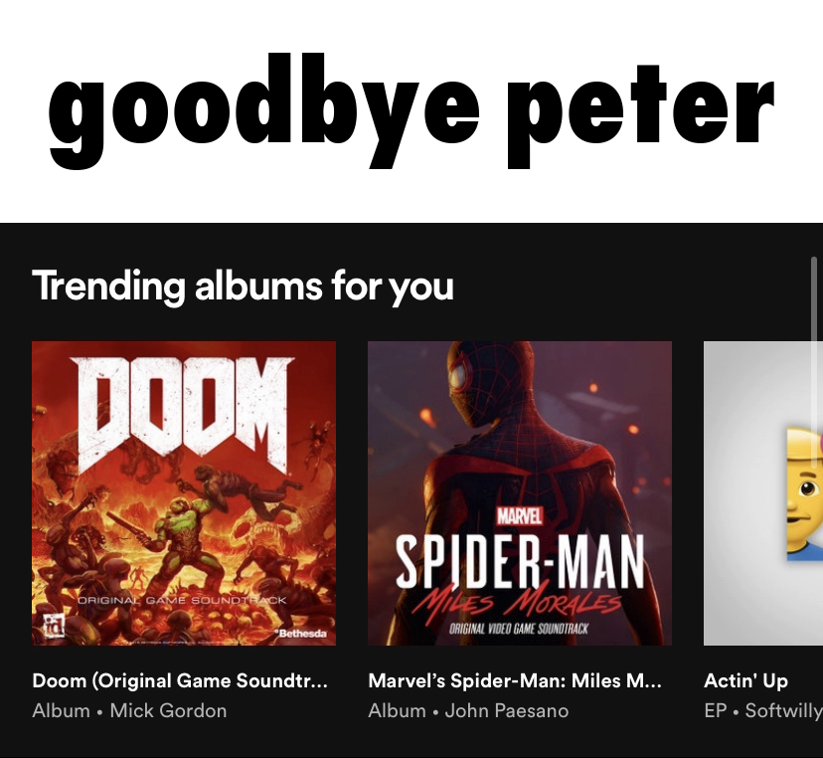
Task: Click the id Software logo on Doom cover
Action: point(54,625)
